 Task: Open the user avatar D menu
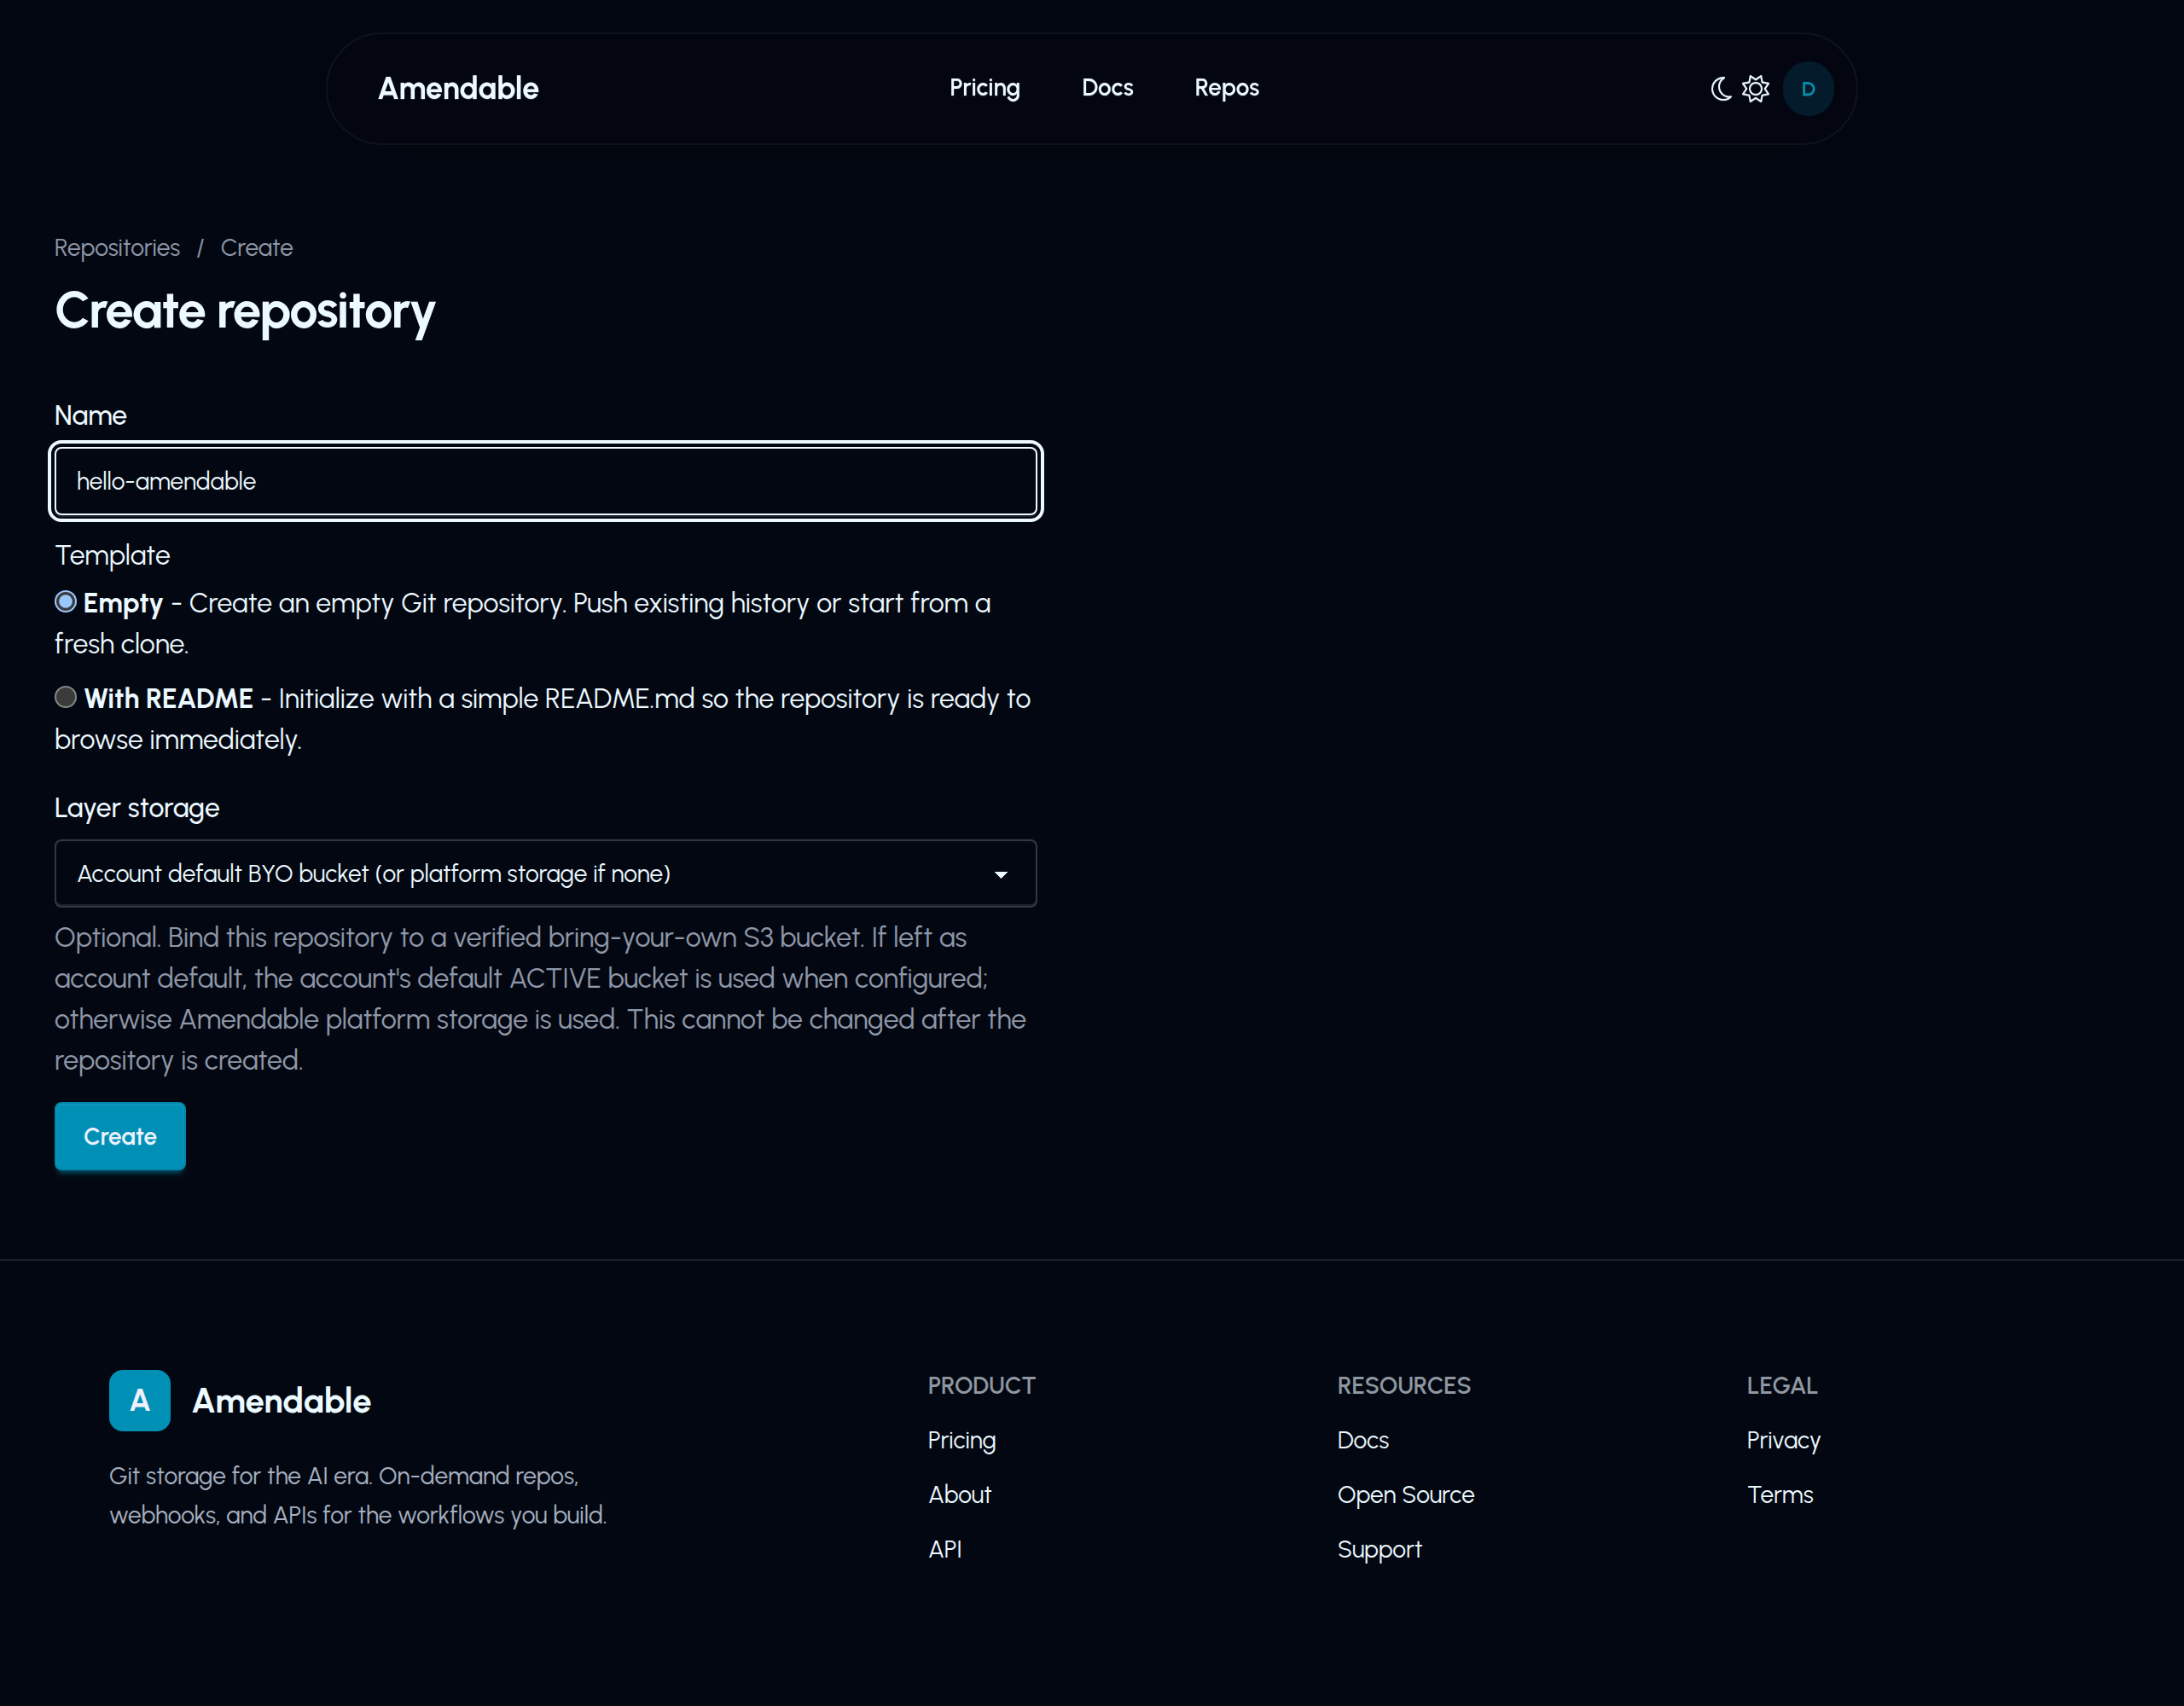coord(1808,89)
